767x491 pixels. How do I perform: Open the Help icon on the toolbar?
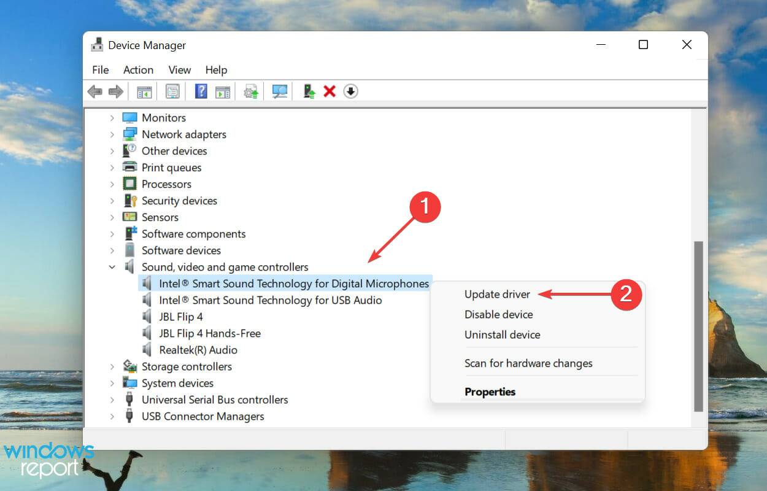tap(200, 91)
